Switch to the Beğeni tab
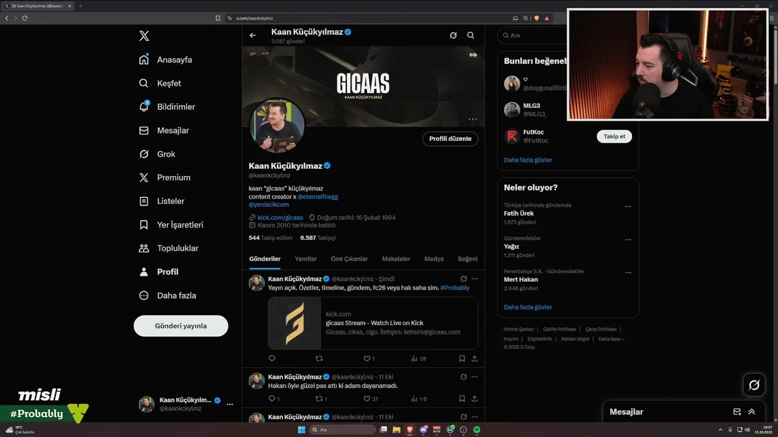Viewport: 778px width, 437px height. point(467,259)
